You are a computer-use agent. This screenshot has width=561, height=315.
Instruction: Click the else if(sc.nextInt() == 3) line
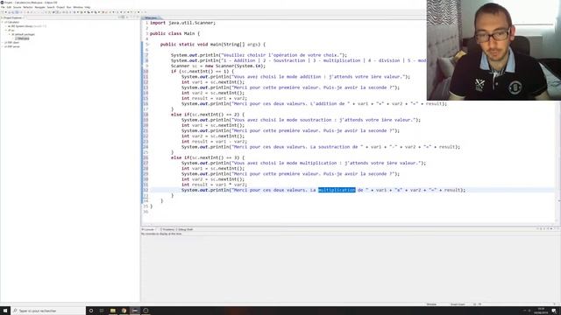208,157
